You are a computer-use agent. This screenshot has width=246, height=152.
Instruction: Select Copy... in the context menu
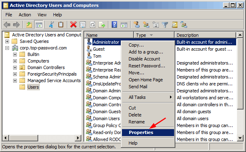[x=148, y=45]
